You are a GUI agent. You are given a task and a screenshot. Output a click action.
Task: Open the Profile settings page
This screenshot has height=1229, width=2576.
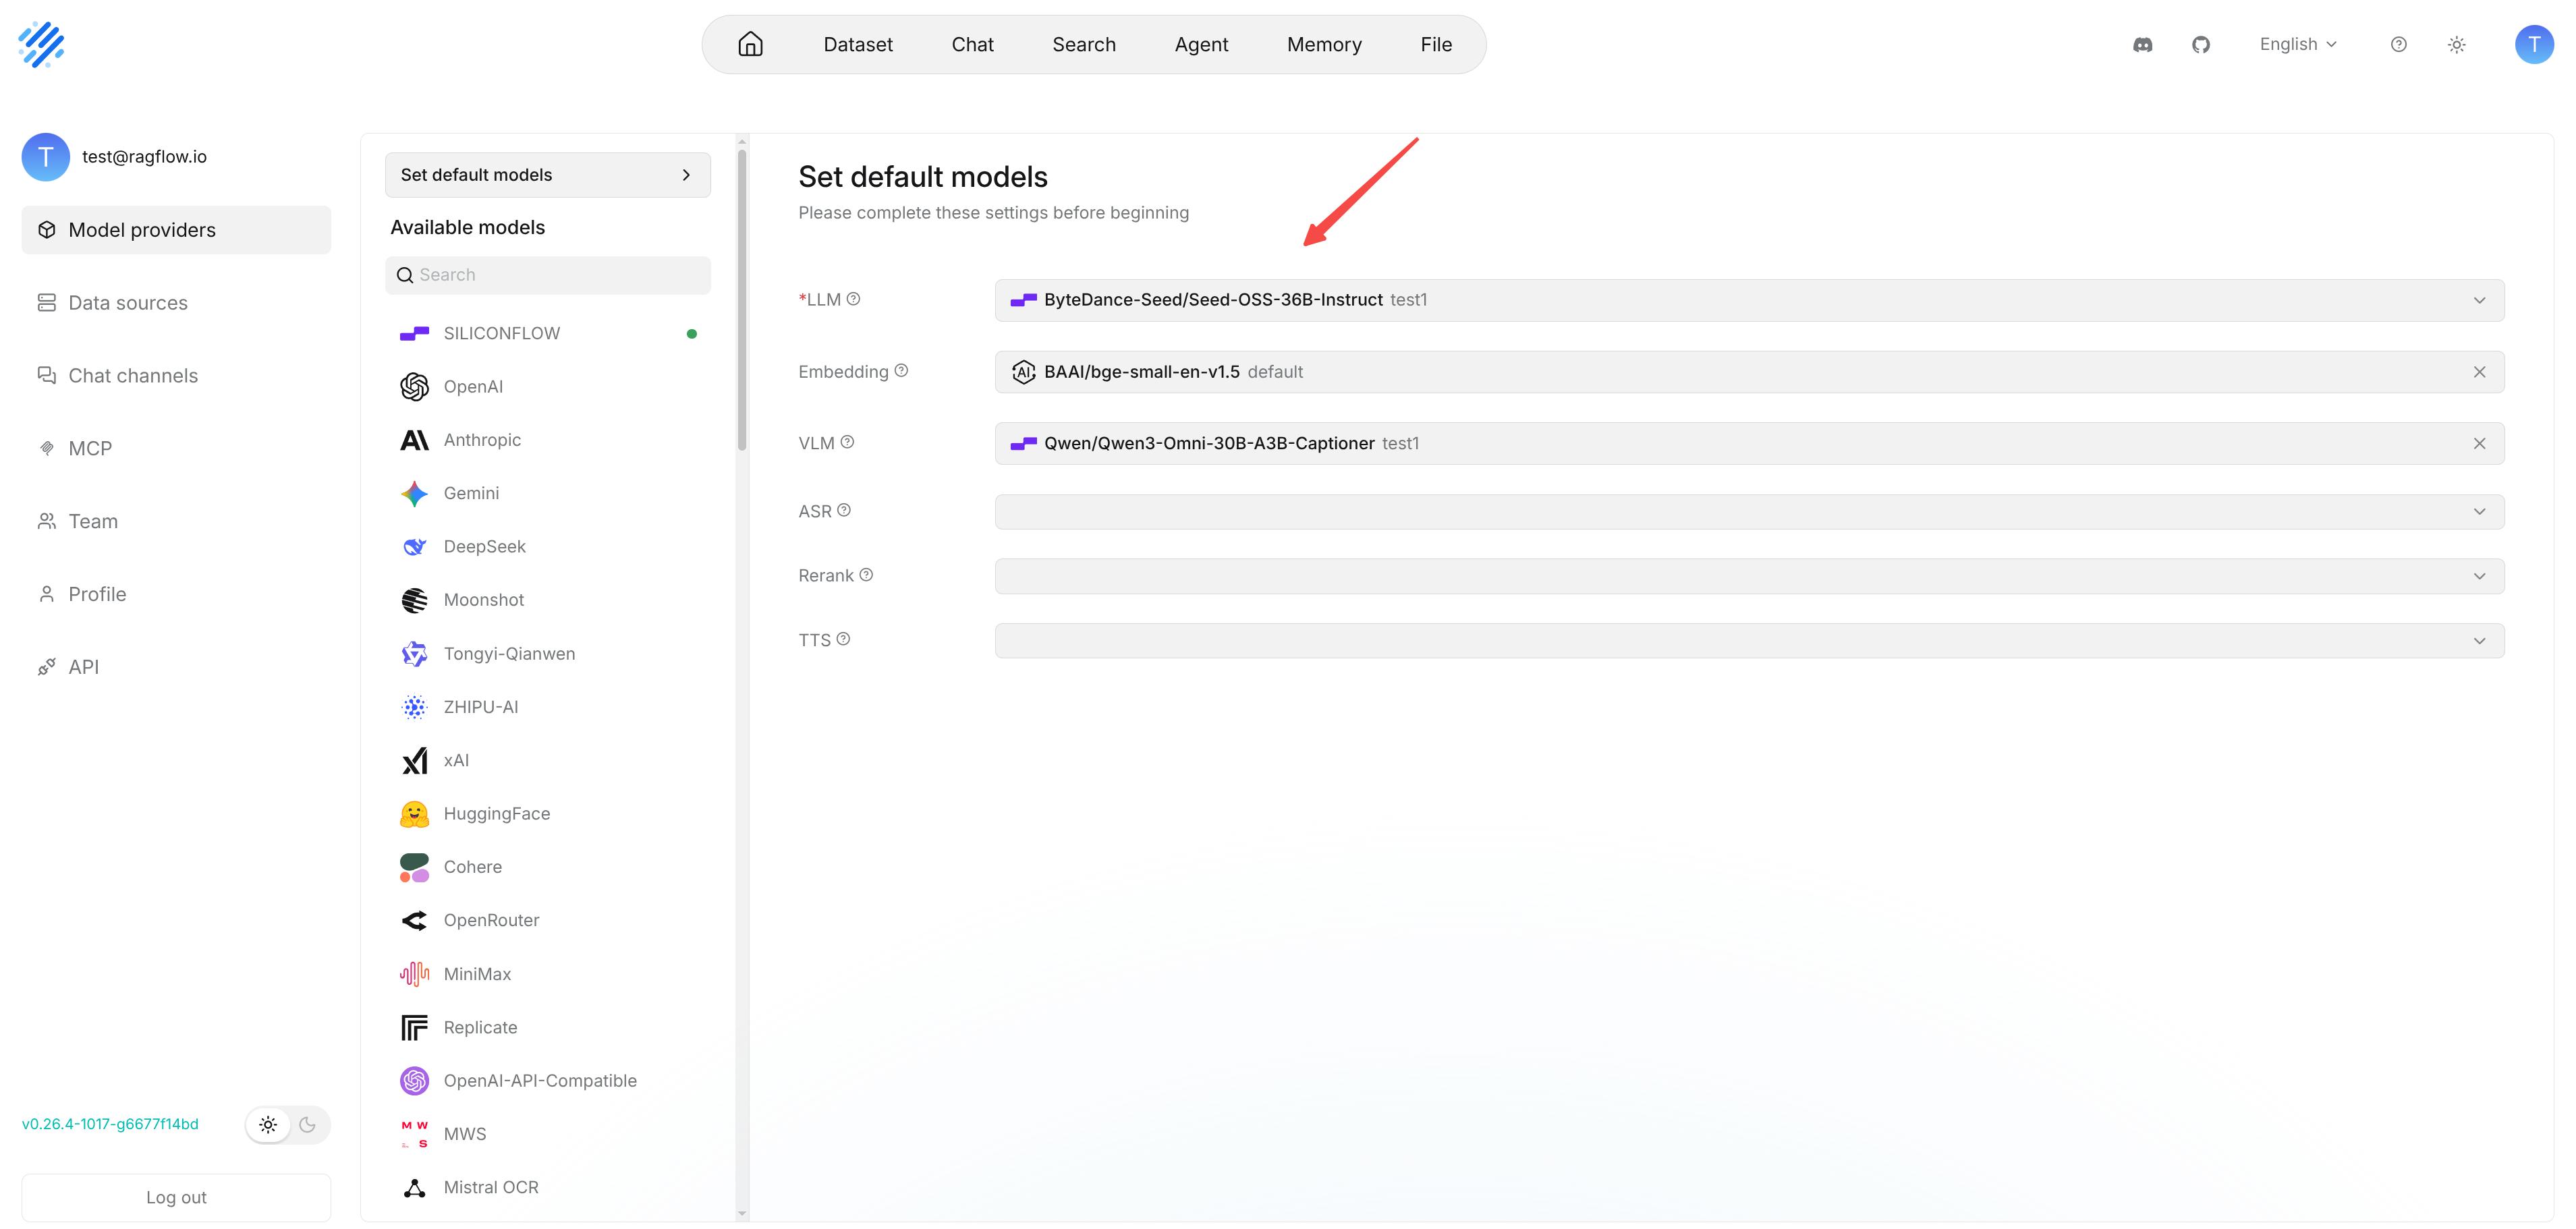(176, 594)
